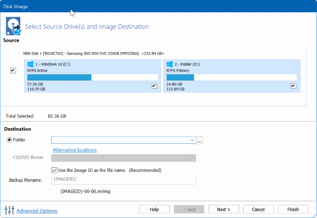Click the window resize grip in corner
The image size is (317, 218).
[314, 216]
